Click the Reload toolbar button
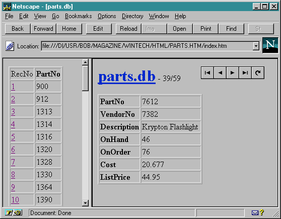Screen dimensions: 281x219 pos(128,29)
